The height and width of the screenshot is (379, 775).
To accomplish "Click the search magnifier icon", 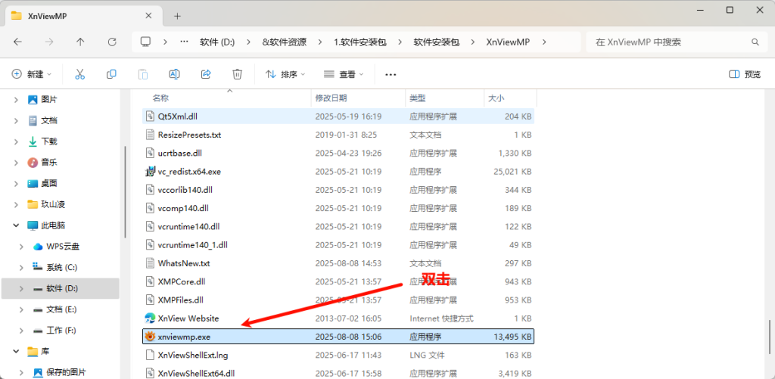I will tap(755, 42).
